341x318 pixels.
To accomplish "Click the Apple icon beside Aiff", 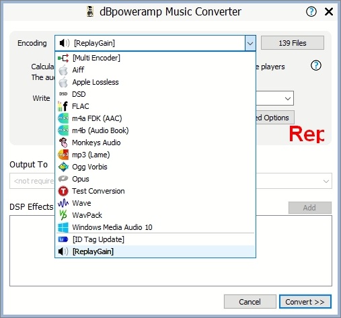I will (x=63, y=70).
